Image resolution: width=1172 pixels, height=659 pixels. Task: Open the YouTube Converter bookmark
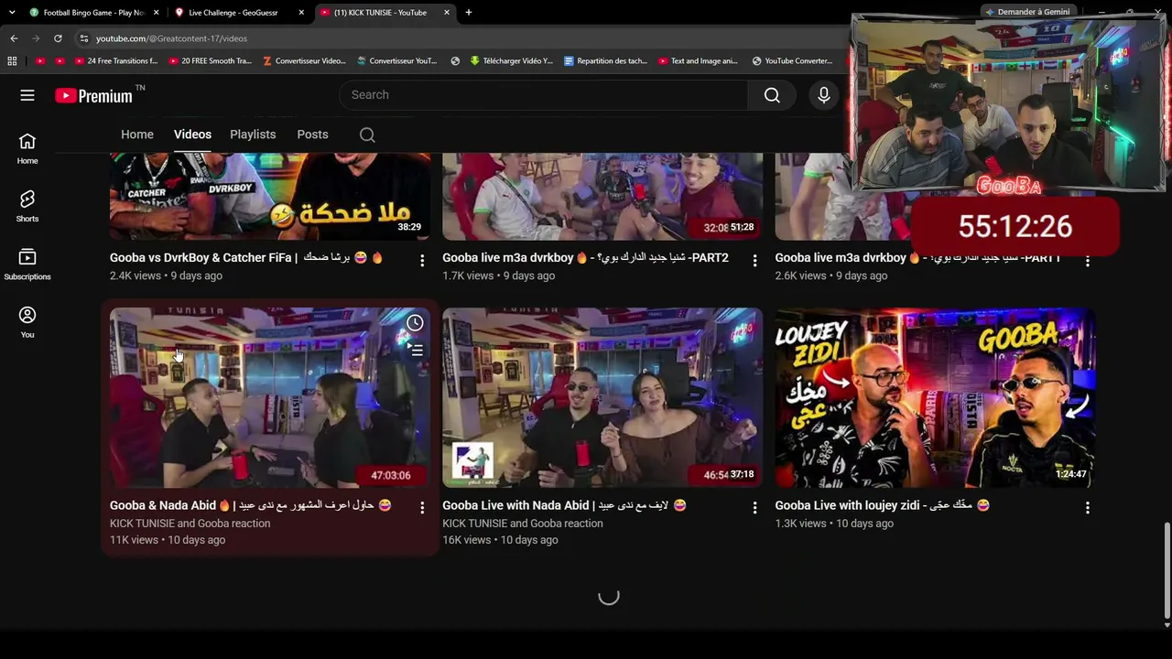(x=792, y=61)
